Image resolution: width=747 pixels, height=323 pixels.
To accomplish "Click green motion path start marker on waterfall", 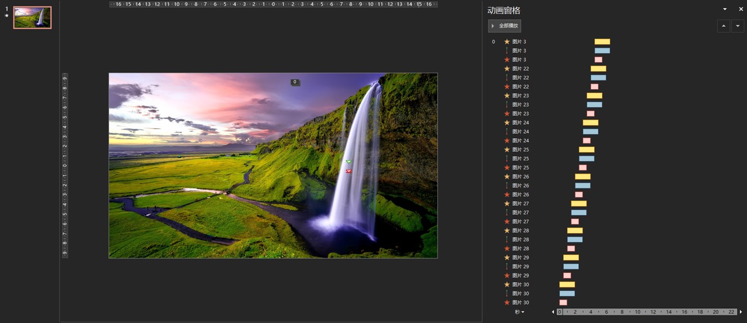I will tap(348, 161).
